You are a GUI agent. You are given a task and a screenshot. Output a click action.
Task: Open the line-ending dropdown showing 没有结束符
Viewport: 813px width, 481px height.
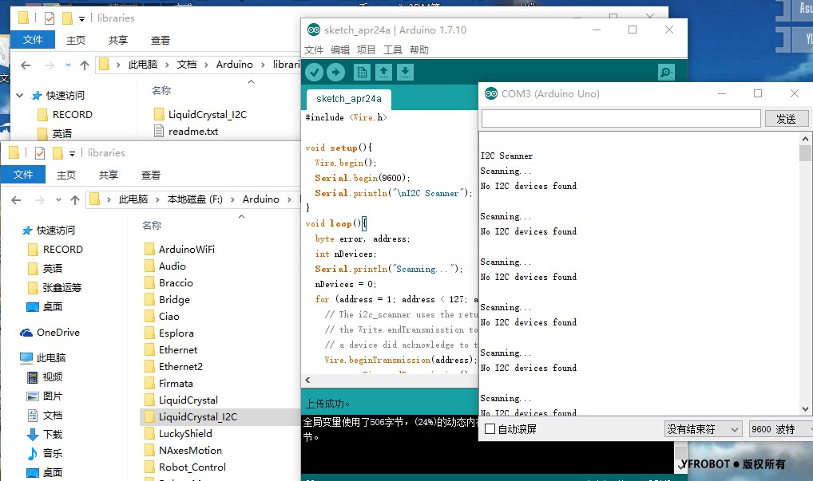coord(703,428)
